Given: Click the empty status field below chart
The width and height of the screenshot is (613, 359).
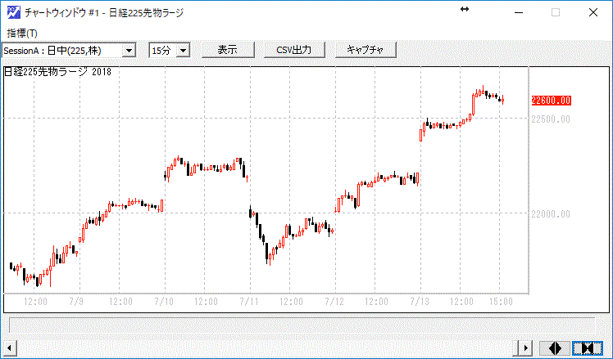Looking at the screenshot, I should (x=302, y=325).
